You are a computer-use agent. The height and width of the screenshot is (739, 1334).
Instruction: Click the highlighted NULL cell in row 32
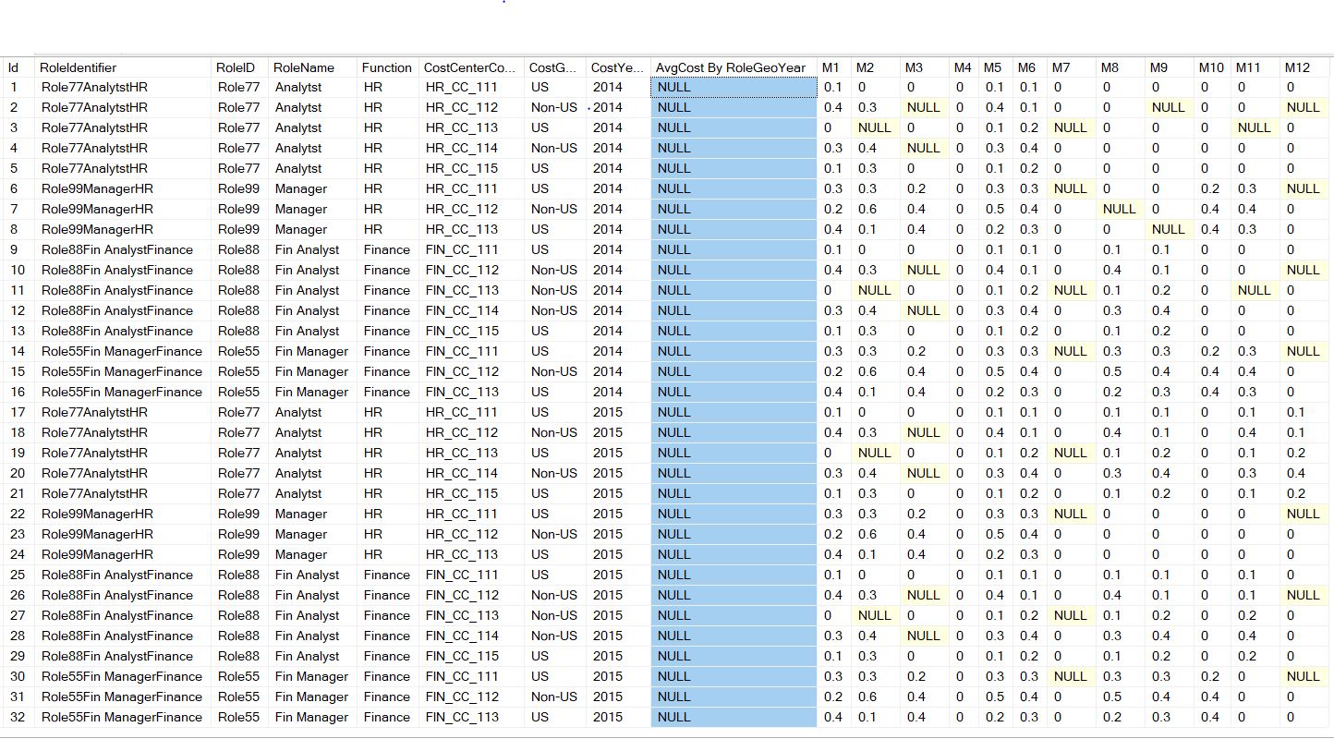coord(733,717)
